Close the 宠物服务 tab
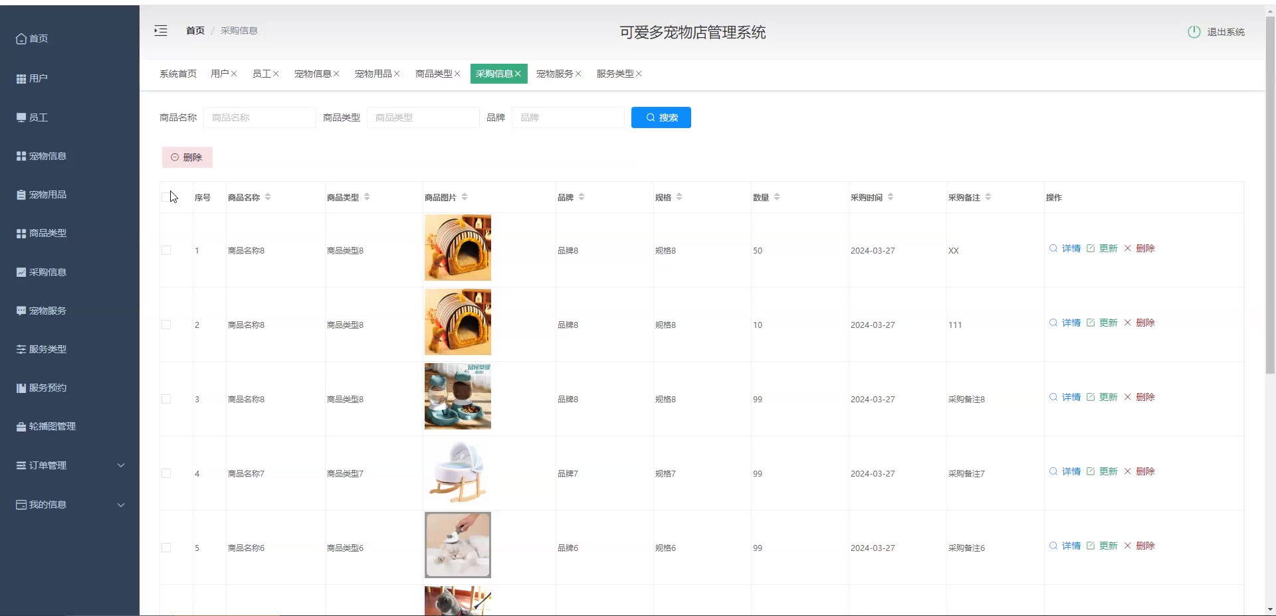The height and width of the screenshot is (616, 1276). 578,74
